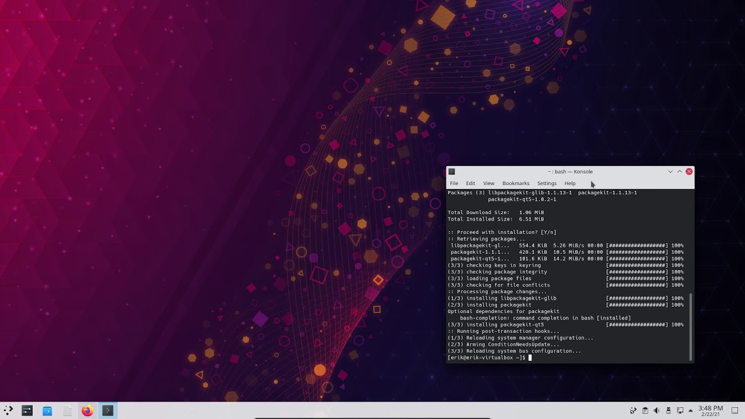Launch Firefox from the taskbar
This screenshot has height=419, width=745.
(87, 410)
